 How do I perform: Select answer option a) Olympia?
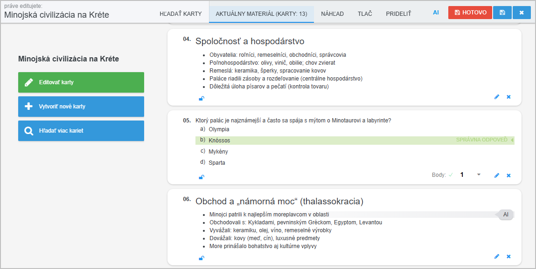click(x=219, y=129)
